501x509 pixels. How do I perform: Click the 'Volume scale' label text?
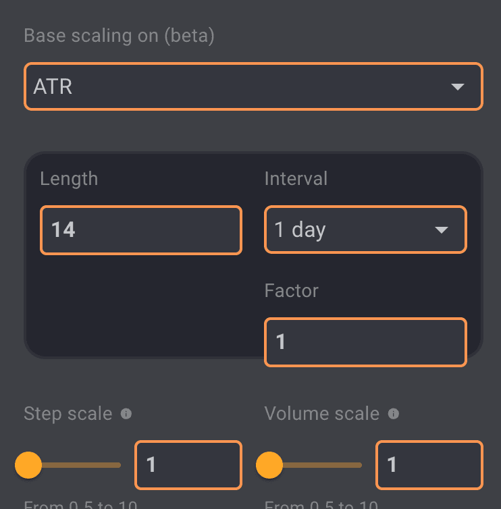(321, 414)
